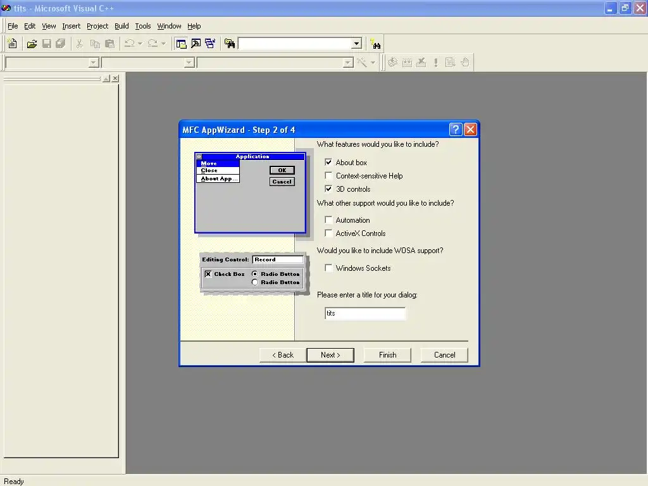Click the dialog title text field
Viewport: 648px width, 486px height.
tap(365, 313)
